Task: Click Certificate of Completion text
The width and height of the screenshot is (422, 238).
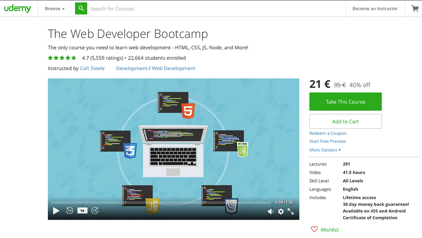Action: point(370,218)
